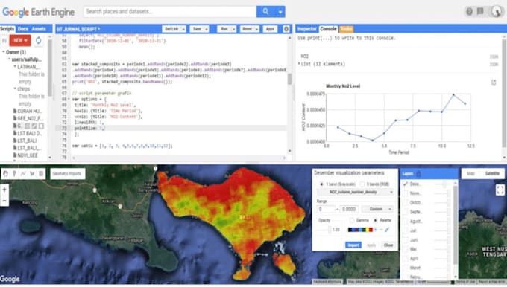This screenshot has width=507, height=287.
Task: Click the Save button
Action: (x=197, y=29)
